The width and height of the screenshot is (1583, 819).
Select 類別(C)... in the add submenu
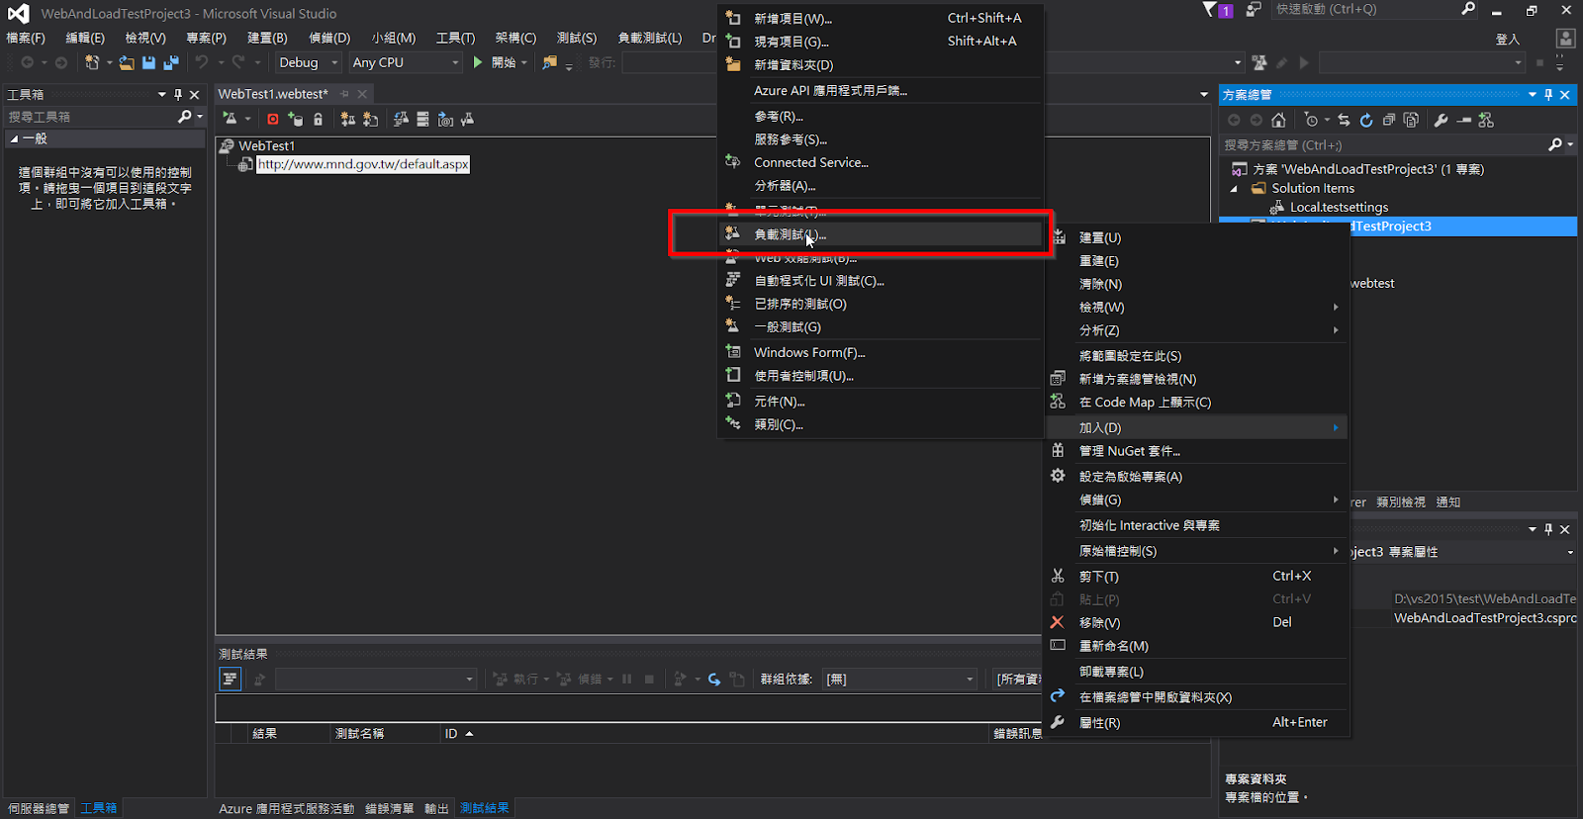point(881,424)
